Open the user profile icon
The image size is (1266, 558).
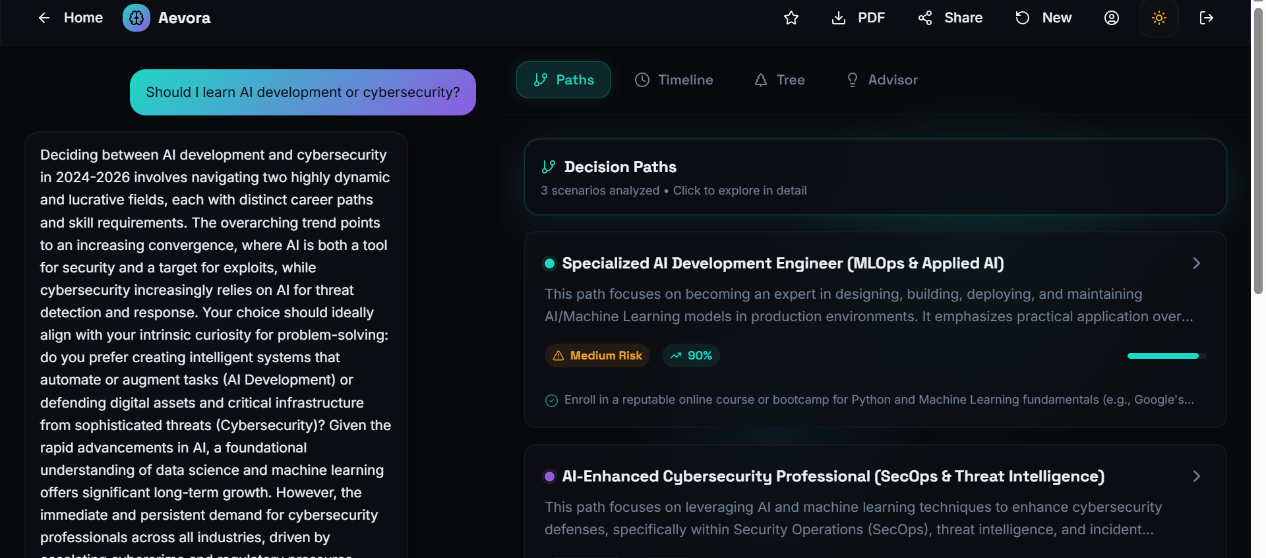click(x=1112, y=18)
